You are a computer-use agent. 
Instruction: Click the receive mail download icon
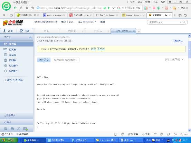4,31
